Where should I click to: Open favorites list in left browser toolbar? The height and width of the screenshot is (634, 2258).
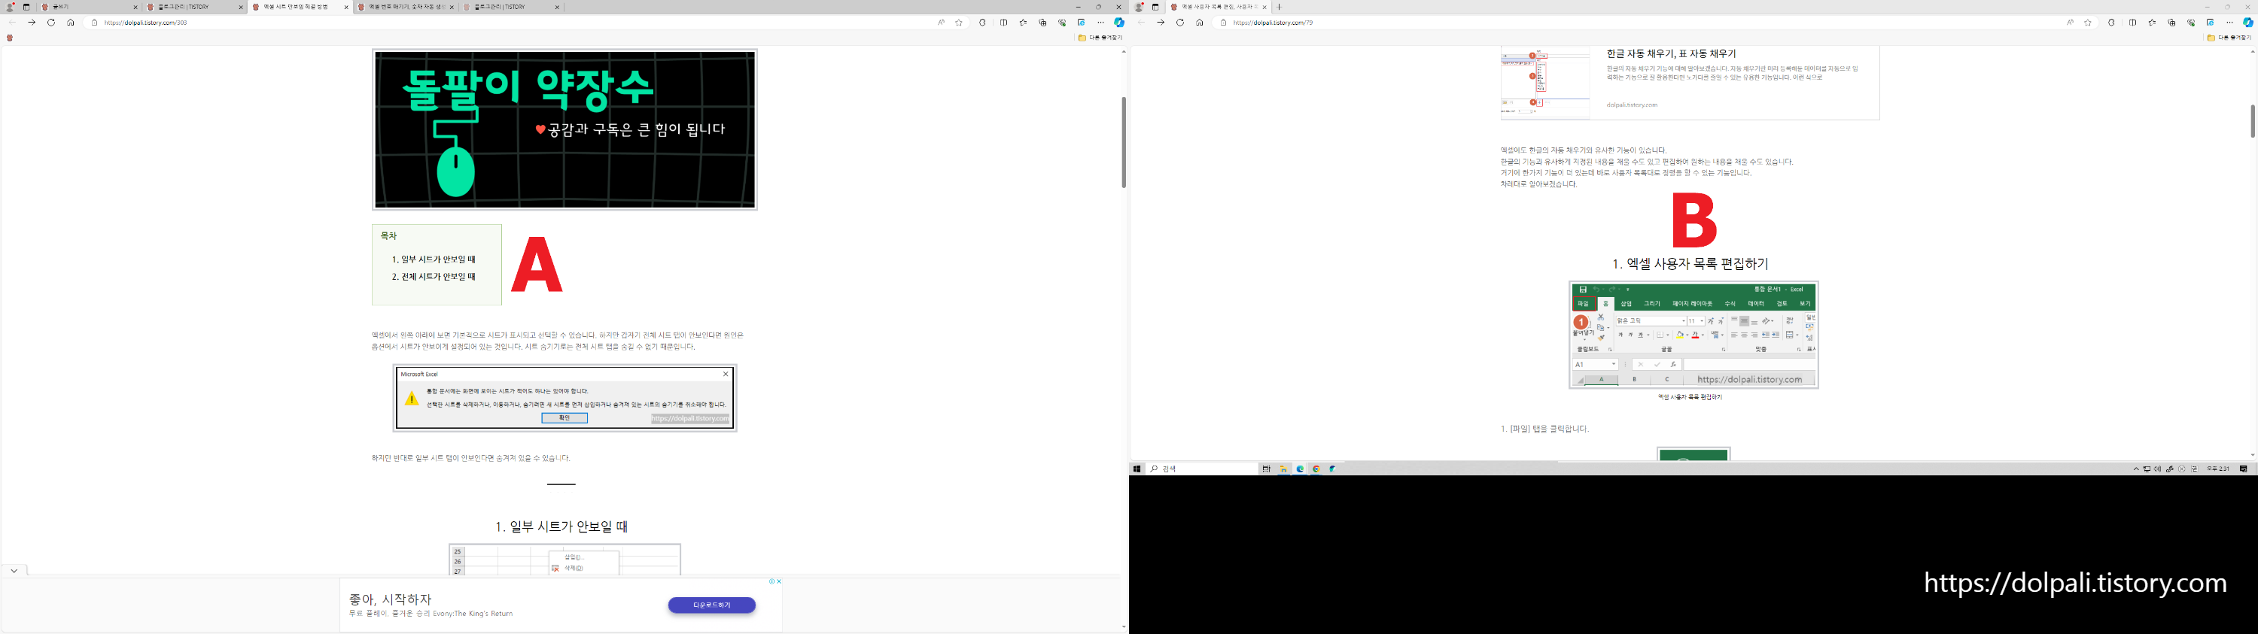1023,23
